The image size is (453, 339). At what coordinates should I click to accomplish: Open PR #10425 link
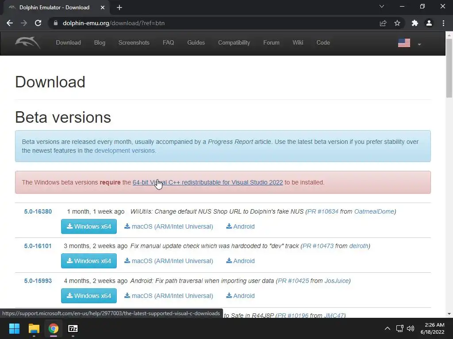(293, 281)
